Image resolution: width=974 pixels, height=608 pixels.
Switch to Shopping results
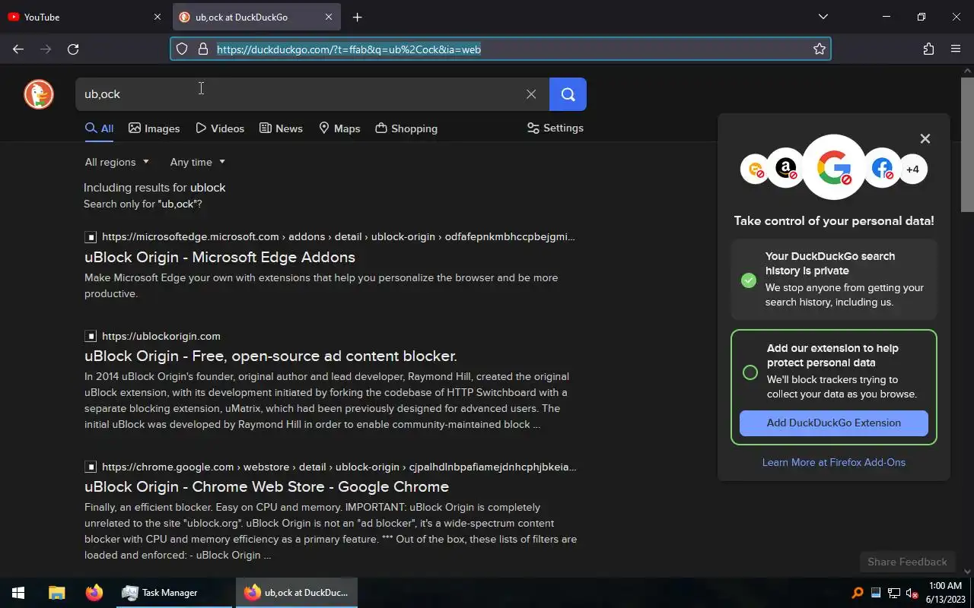406,128
